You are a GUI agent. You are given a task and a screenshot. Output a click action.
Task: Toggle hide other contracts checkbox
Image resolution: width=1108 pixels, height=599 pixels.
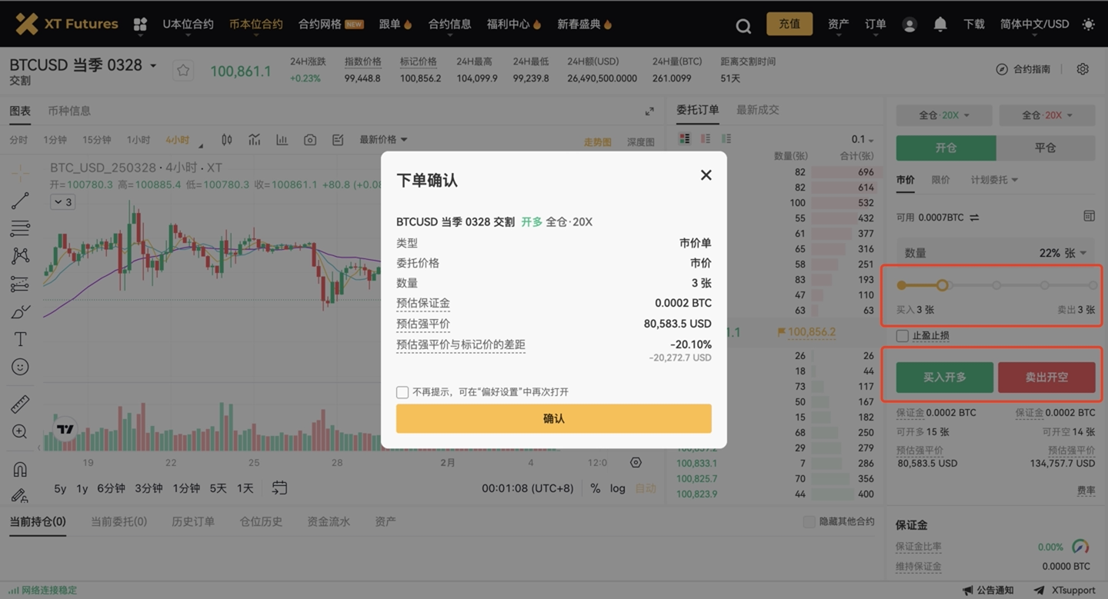point(809,521)
